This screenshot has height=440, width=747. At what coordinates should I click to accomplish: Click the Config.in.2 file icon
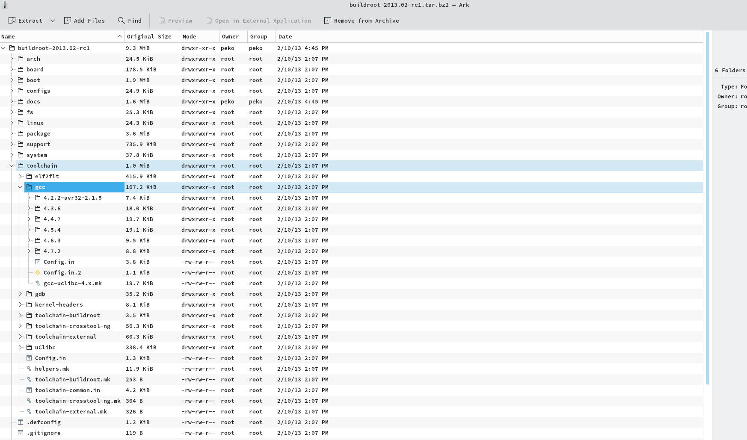(x=38, y=272)
